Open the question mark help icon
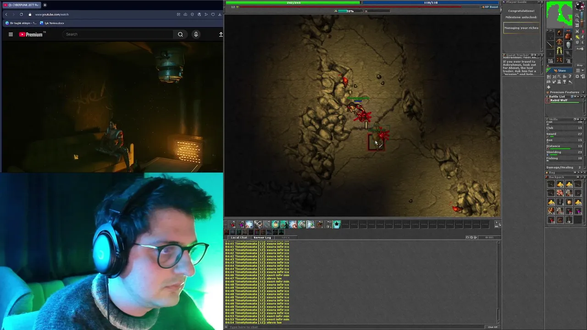 pos(570,77)
